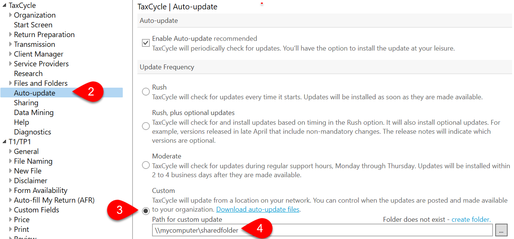Click the create folder link

pos(471,219)
